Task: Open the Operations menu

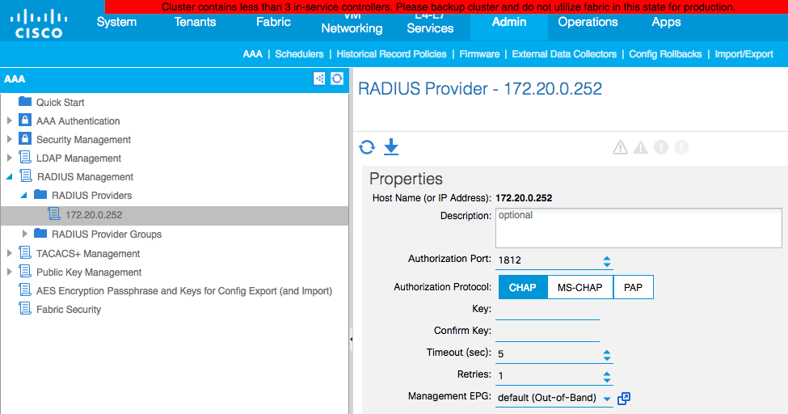Action: (x=588, y=22)
